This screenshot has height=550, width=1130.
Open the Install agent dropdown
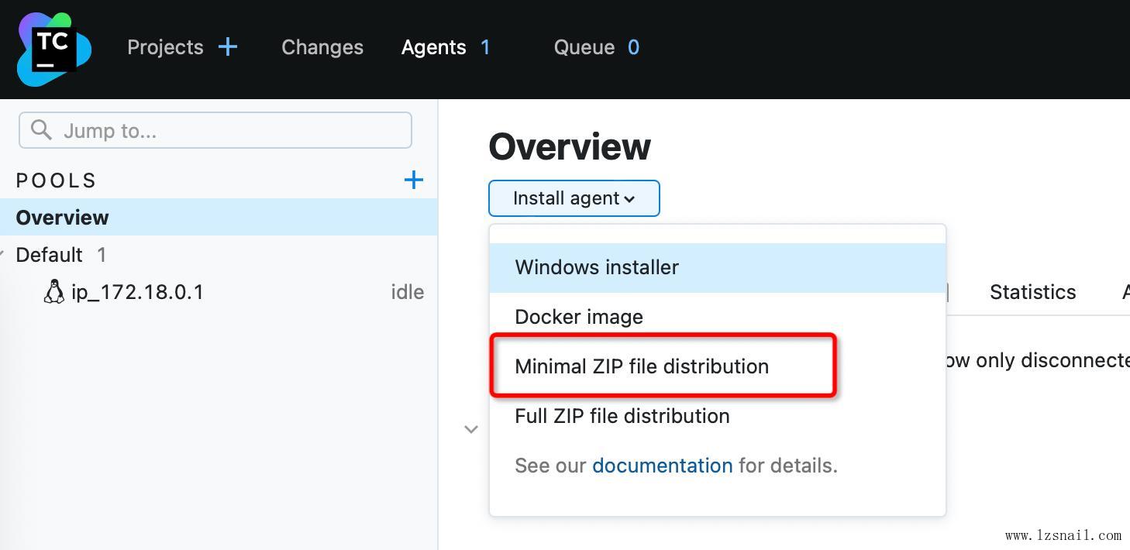(x=574, y=198)
